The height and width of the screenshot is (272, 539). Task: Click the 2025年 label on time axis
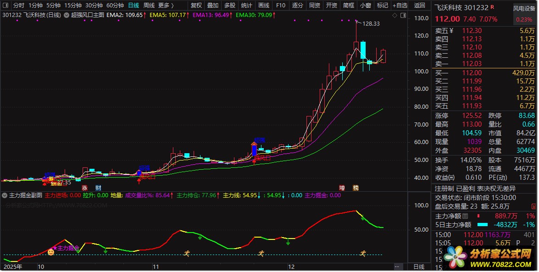coord(13,267)
